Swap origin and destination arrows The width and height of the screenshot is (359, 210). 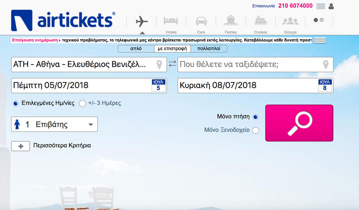pyautogui.click(x=172, y=64)
